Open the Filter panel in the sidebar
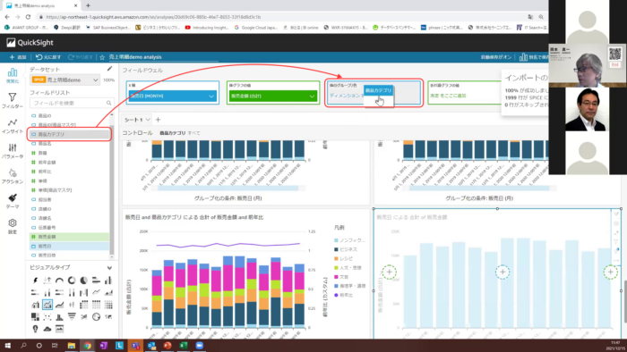This screenshot has height=352, width=627. point(13,100)
